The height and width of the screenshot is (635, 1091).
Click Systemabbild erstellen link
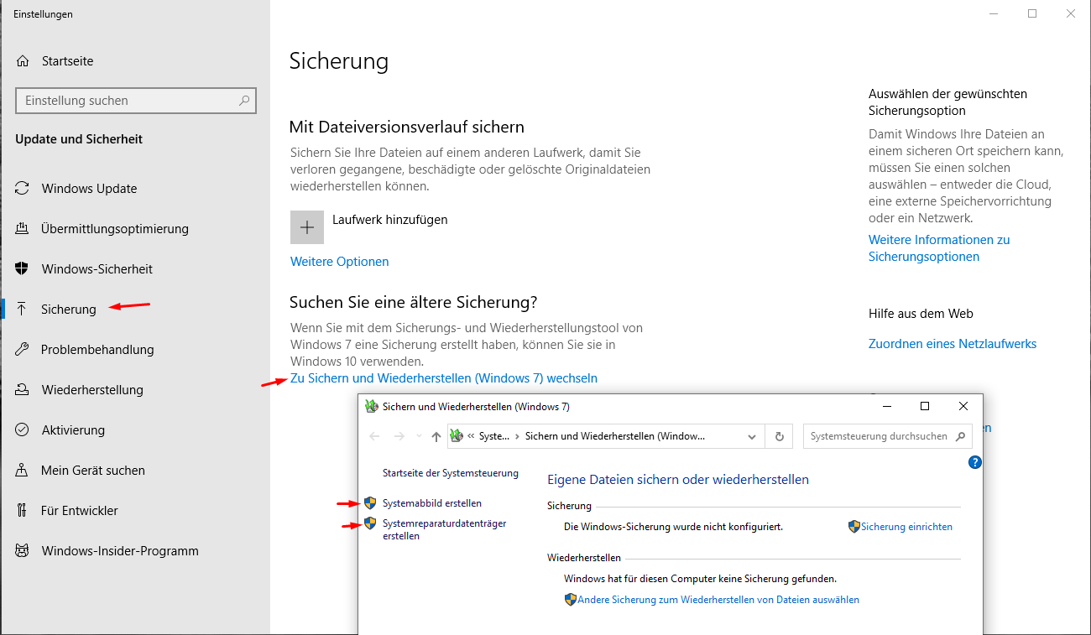(432, 503)
